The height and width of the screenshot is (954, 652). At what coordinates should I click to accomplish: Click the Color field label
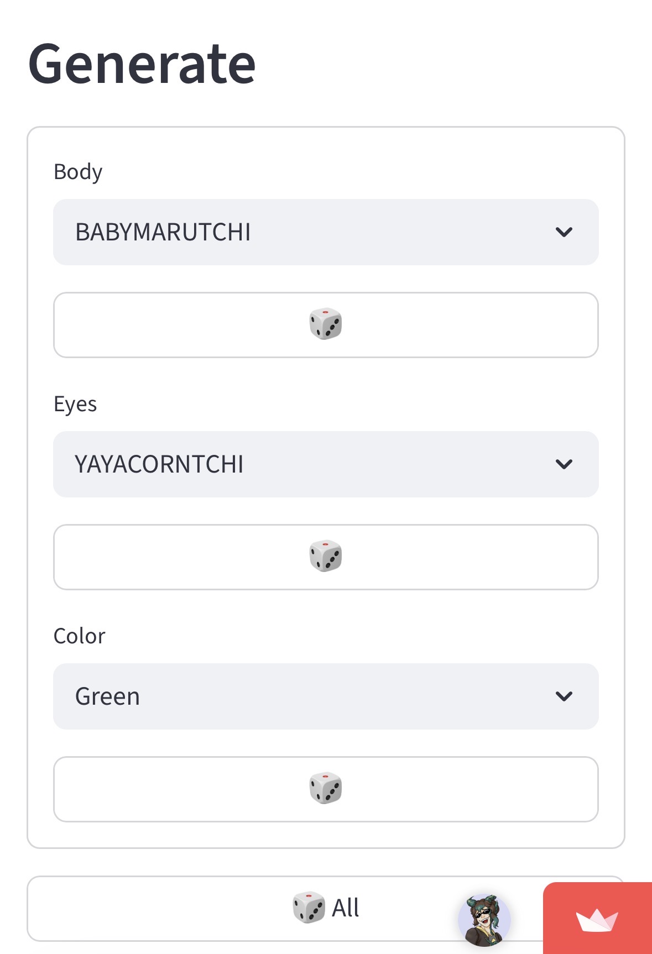tap(79, 636)
